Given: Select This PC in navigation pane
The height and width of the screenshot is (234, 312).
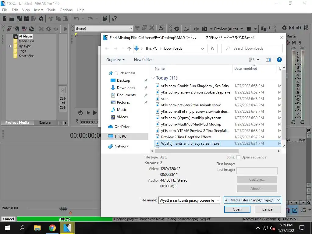Looking at the screenshot, I should point(120,136).
